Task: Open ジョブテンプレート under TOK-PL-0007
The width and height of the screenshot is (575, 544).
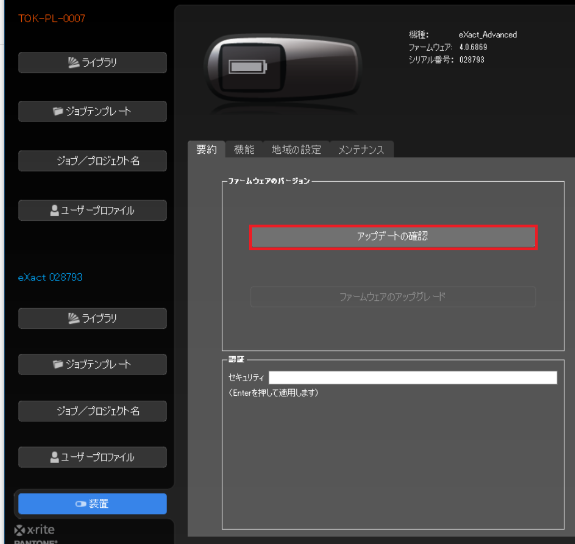Action: coord(92,111)
